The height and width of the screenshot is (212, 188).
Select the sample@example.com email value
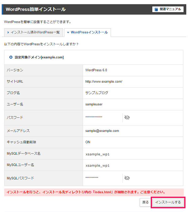[102, 131]
